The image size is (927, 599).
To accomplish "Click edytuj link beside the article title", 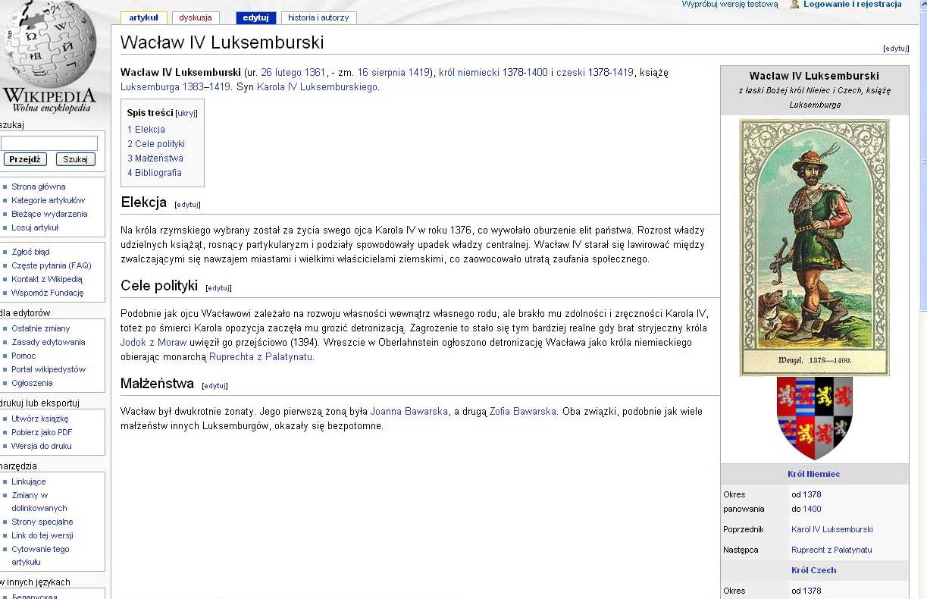I will [x=896, y=49].
